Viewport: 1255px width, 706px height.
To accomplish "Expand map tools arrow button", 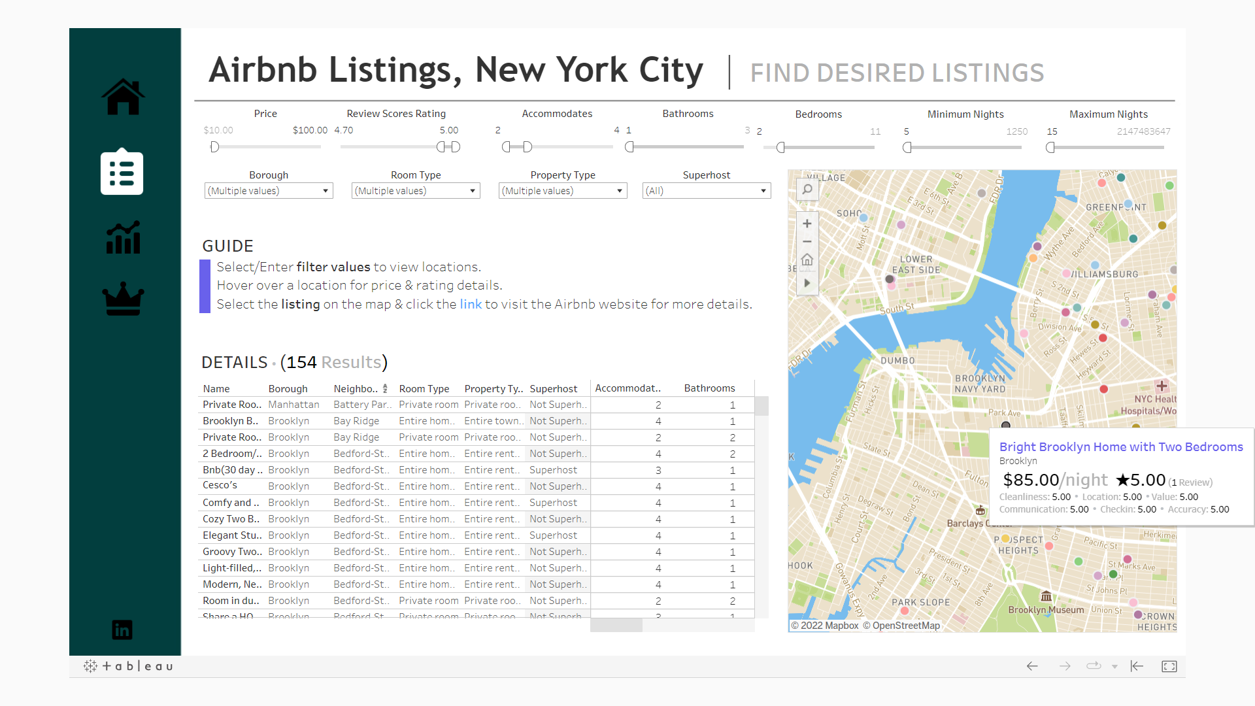I will click(x=807, y=283).
